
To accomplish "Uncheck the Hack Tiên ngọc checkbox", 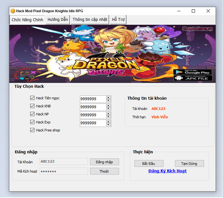I will tap(32, 98).
